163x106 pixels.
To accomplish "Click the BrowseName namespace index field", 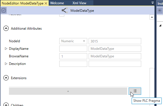I will [x=73, y=56].
